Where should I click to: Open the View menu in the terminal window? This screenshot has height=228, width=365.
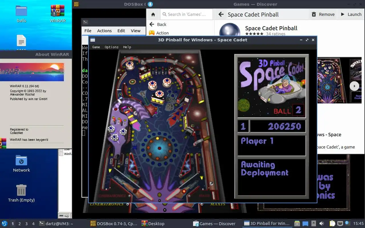pyautogui.click(x=136, y=31)
